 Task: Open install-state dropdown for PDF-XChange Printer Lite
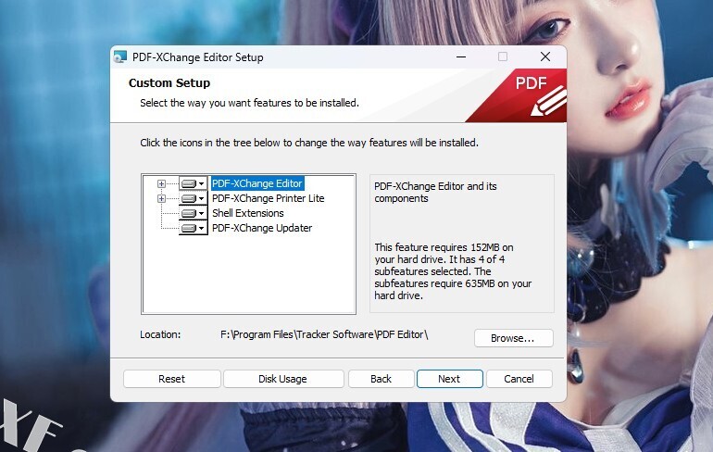(x=194, y=199)
